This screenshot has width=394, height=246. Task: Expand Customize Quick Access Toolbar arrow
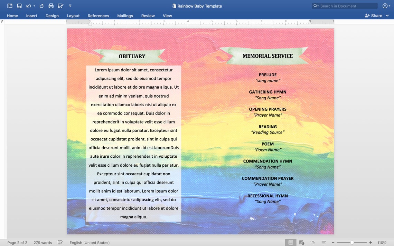(x=70, y=6)
